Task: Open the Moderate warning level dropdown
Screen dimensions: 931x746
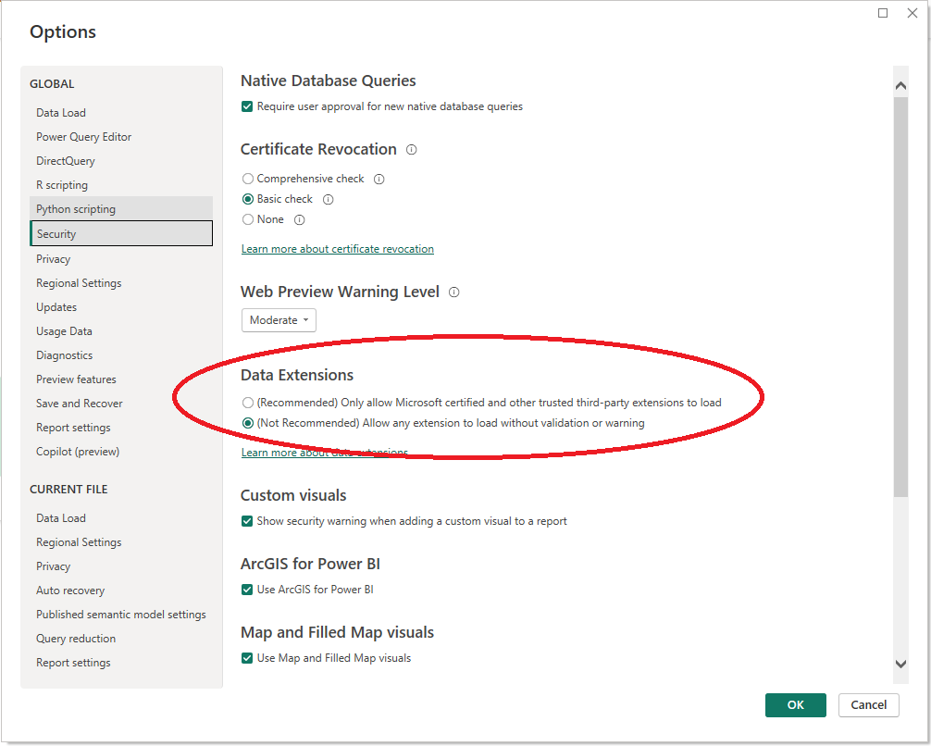Action: pyautogui.click(x=279, y=320)
